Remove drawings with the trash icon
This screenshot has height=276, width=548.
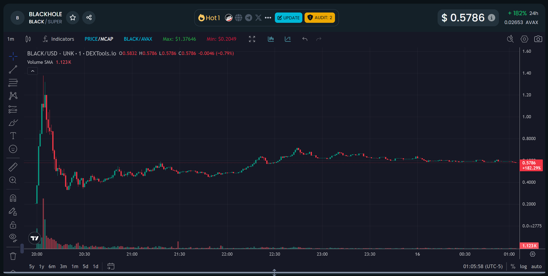(x=13, y=256)
